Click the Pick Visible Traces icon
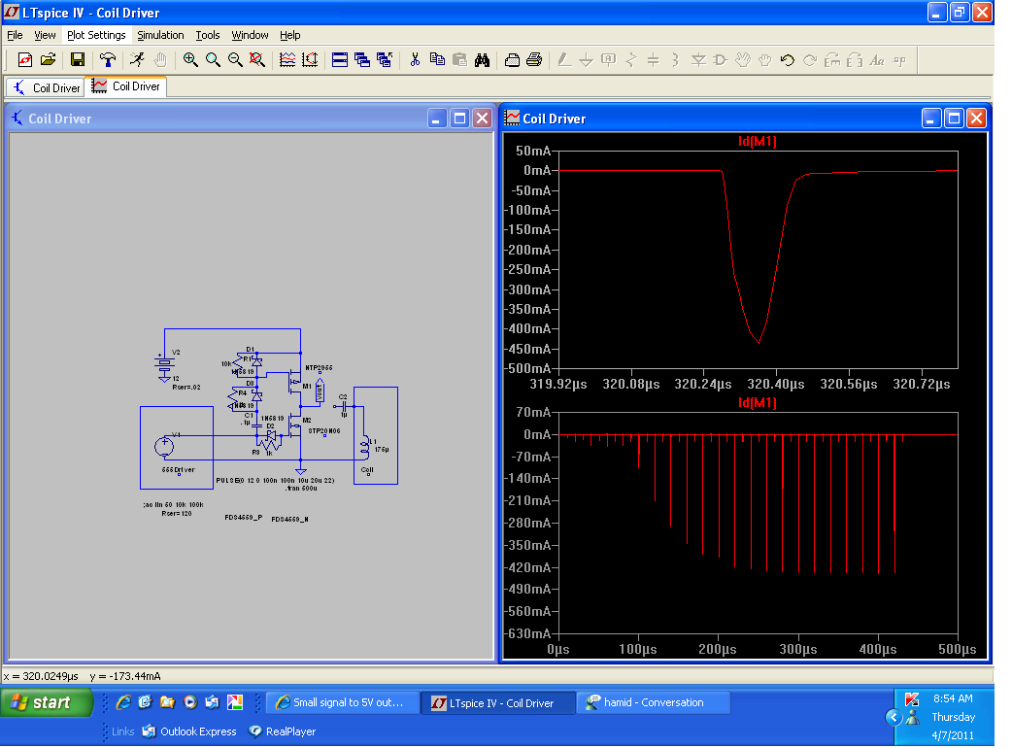The width and height of the screenshot is (1012, 748). coord(287,60)
